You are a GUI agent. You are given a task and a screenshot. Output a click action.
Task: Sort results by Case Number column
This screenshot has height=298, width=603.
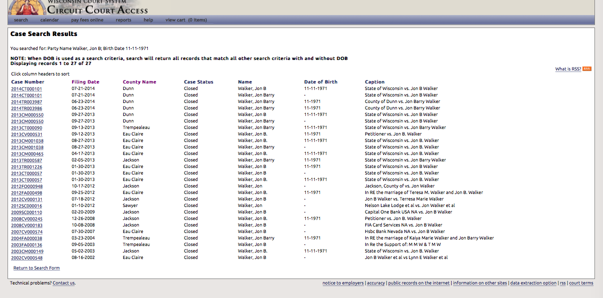(28, 82)
